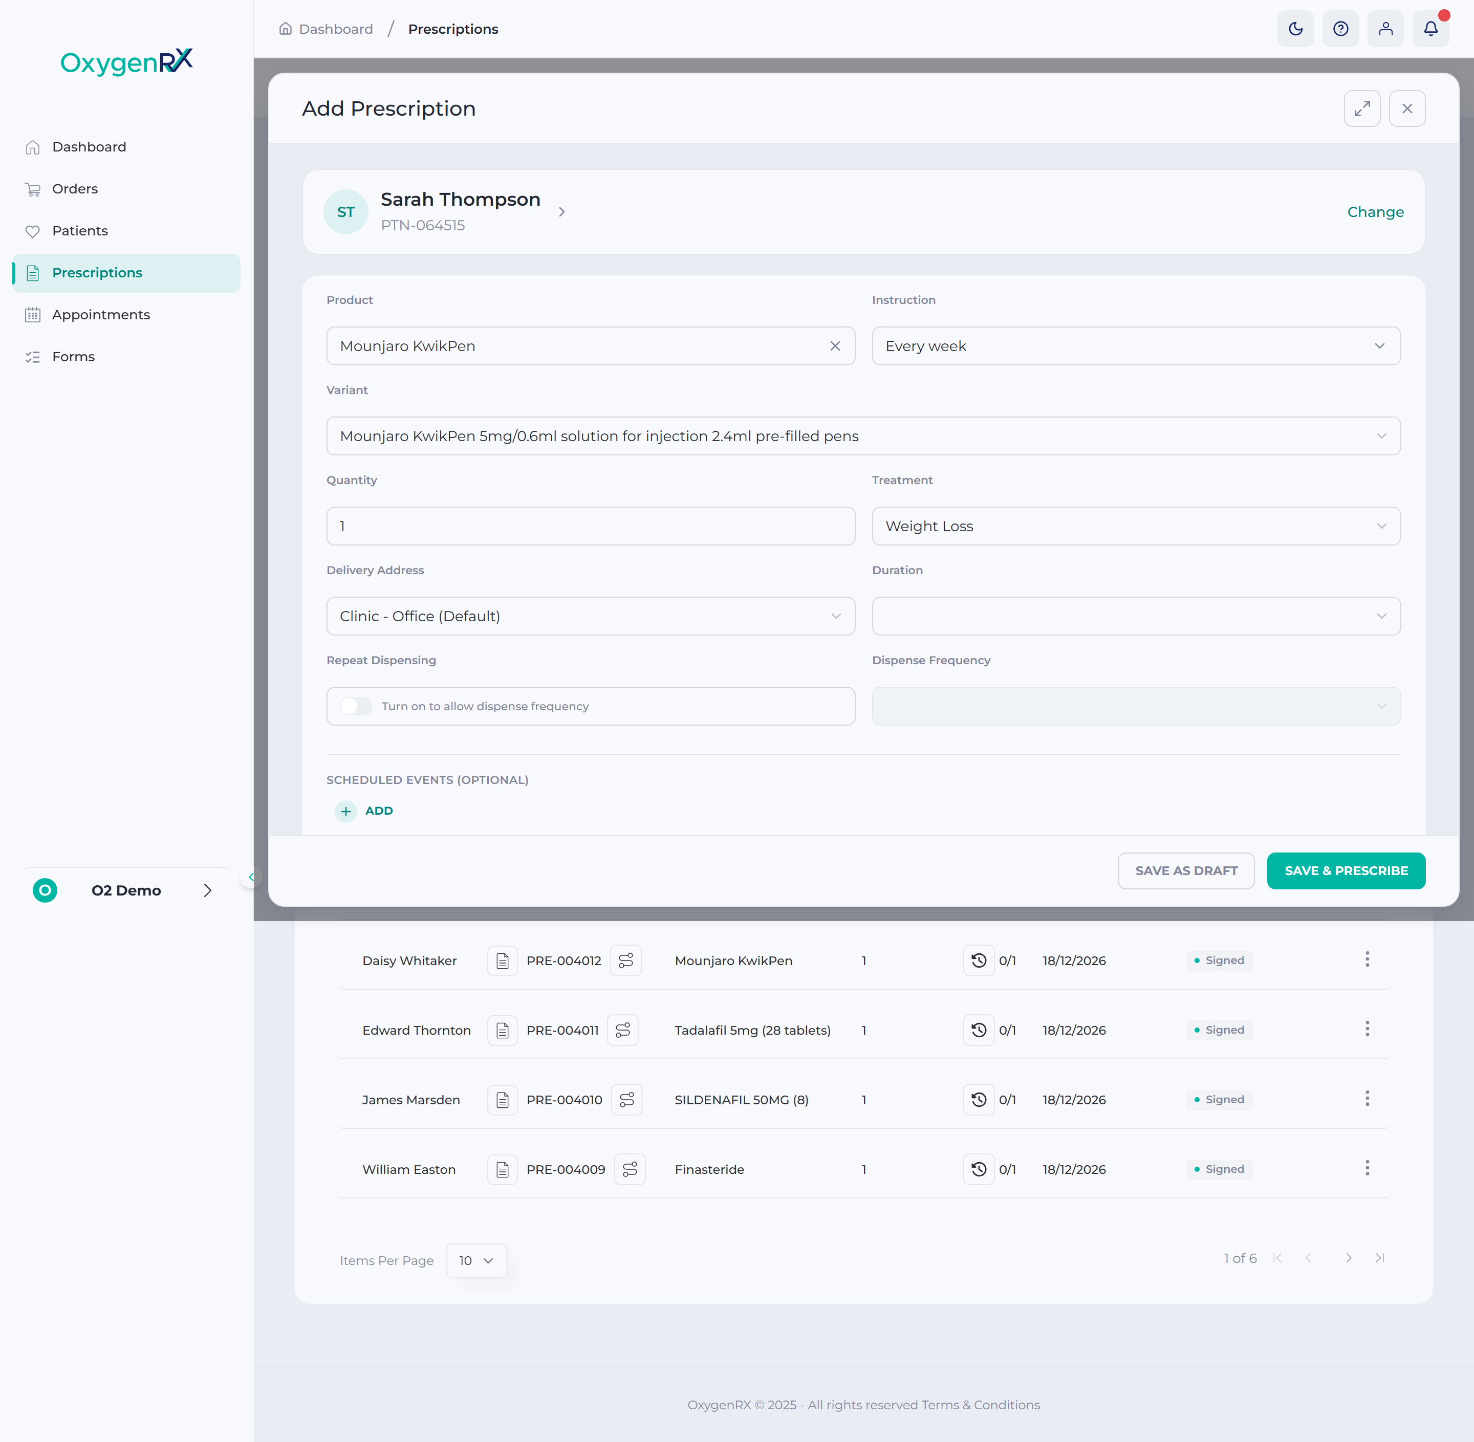
Task: Open Appointments in sidebar
Action: click(126, 315)
